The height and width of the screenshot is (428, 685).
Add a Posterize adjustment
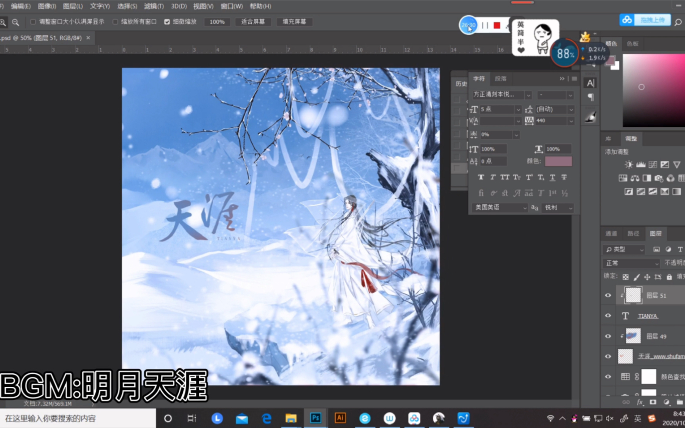tap(641, 192)
